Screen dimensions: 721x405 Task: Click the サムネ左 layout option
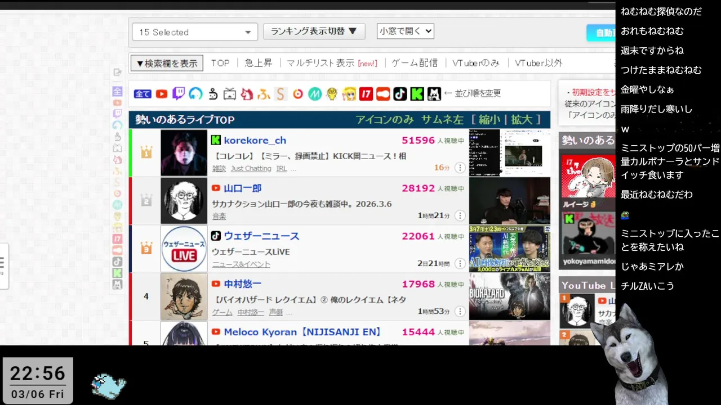(x=442, y=119)
